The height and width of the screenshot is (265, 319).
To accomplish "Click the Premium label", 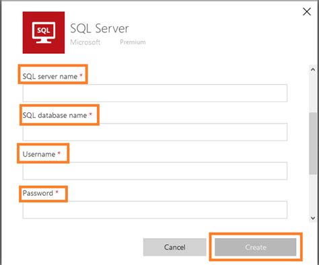I will (x=133, y=42).
